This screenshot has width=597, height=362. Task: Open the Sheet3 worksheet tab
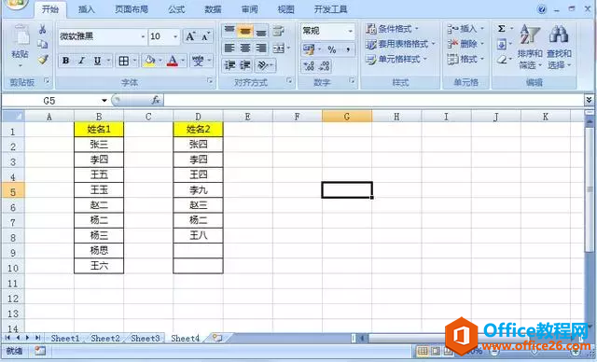coord(146,338)
